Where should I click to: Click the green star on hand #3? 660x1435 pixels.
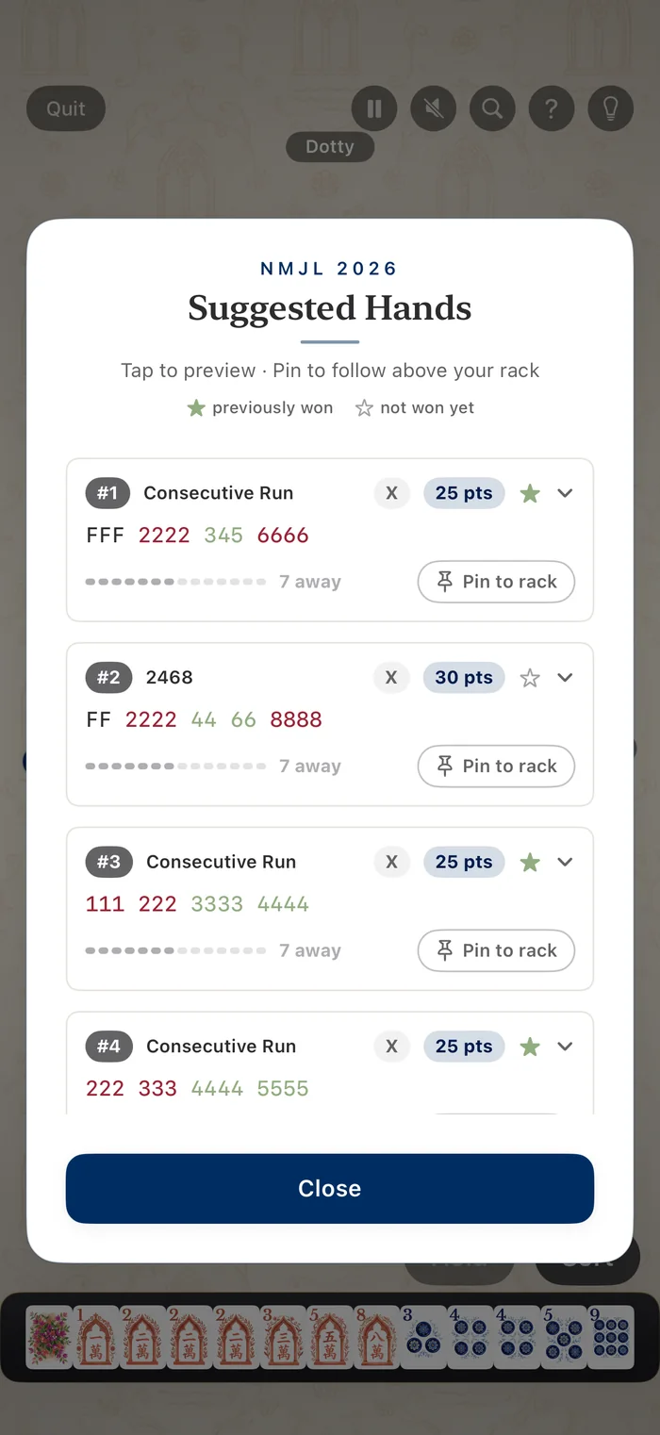click(530, 862)
